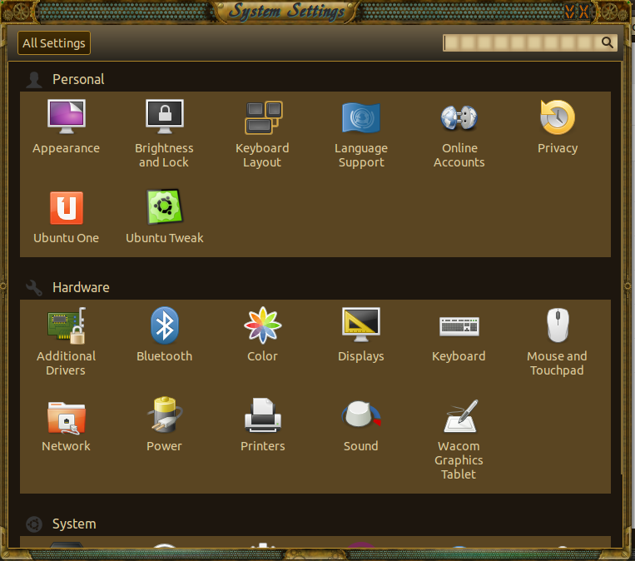Click the System section heading

pyautogui.click(x=74, y=524)
